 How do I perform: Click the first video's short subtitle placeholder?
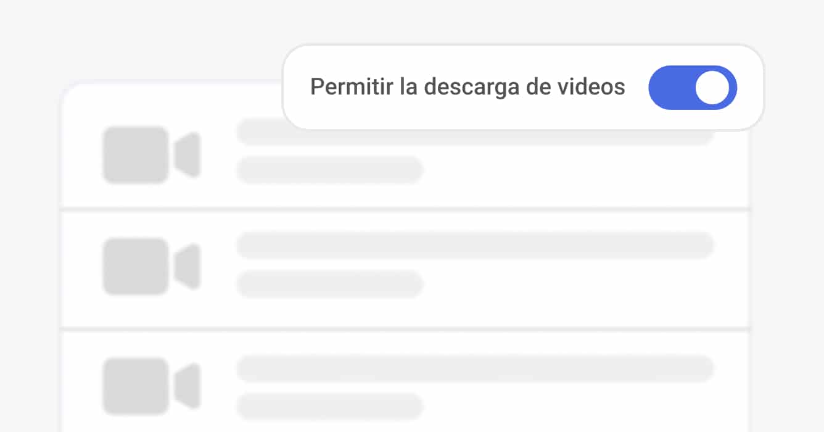click(330, 170)
